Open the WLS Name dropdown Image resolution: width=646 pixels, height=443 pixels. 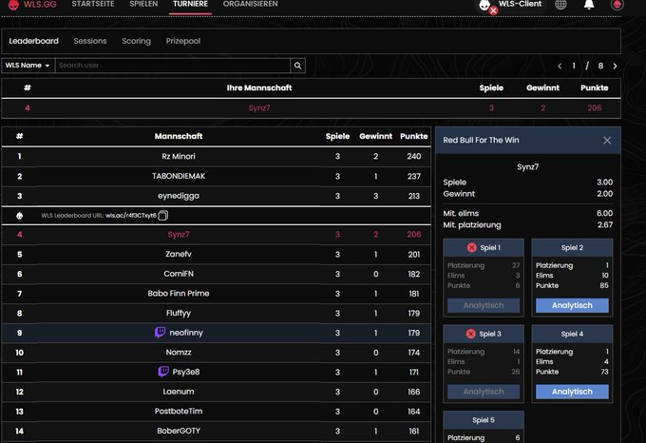click(x=28, y=66)
